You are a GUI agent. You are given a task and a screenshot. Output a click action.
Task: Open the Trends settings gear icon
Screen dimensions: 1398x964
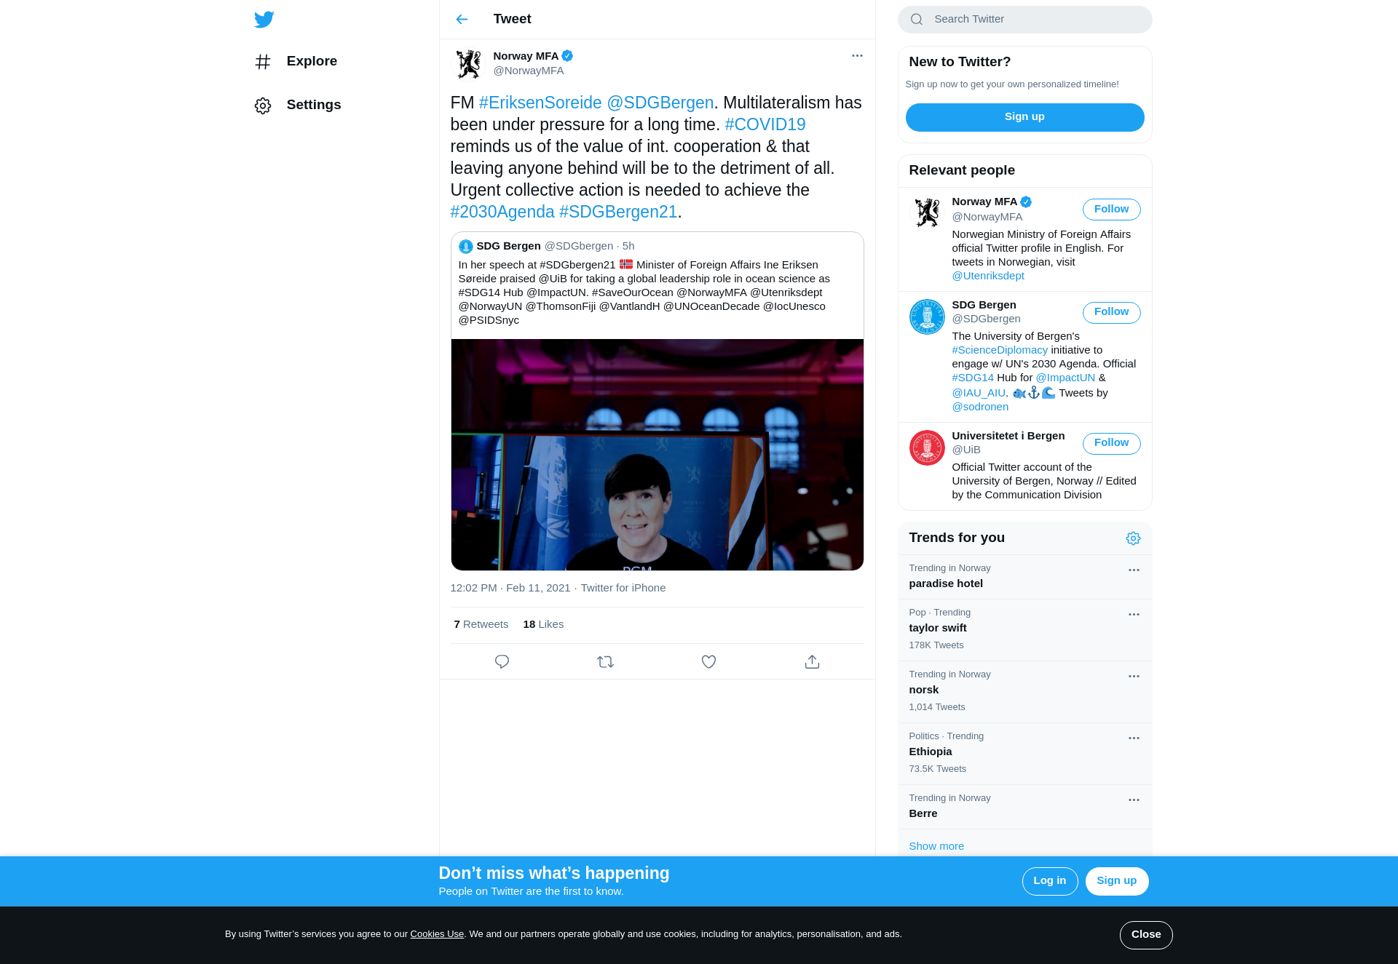1133,538
